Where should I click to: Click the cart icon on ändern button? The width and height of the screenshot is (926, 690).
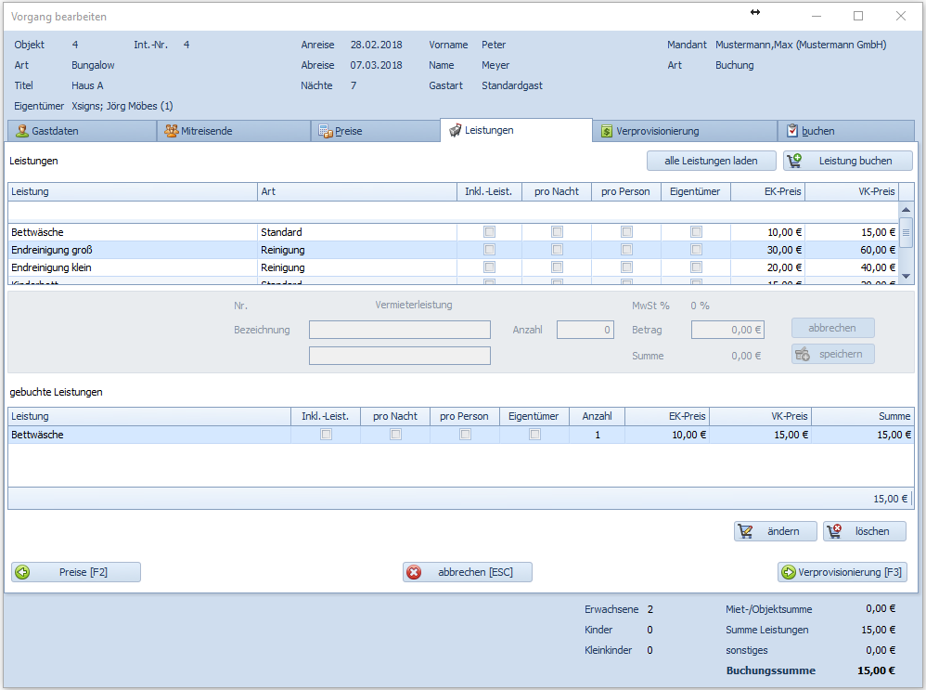click(x=745, y=531)
